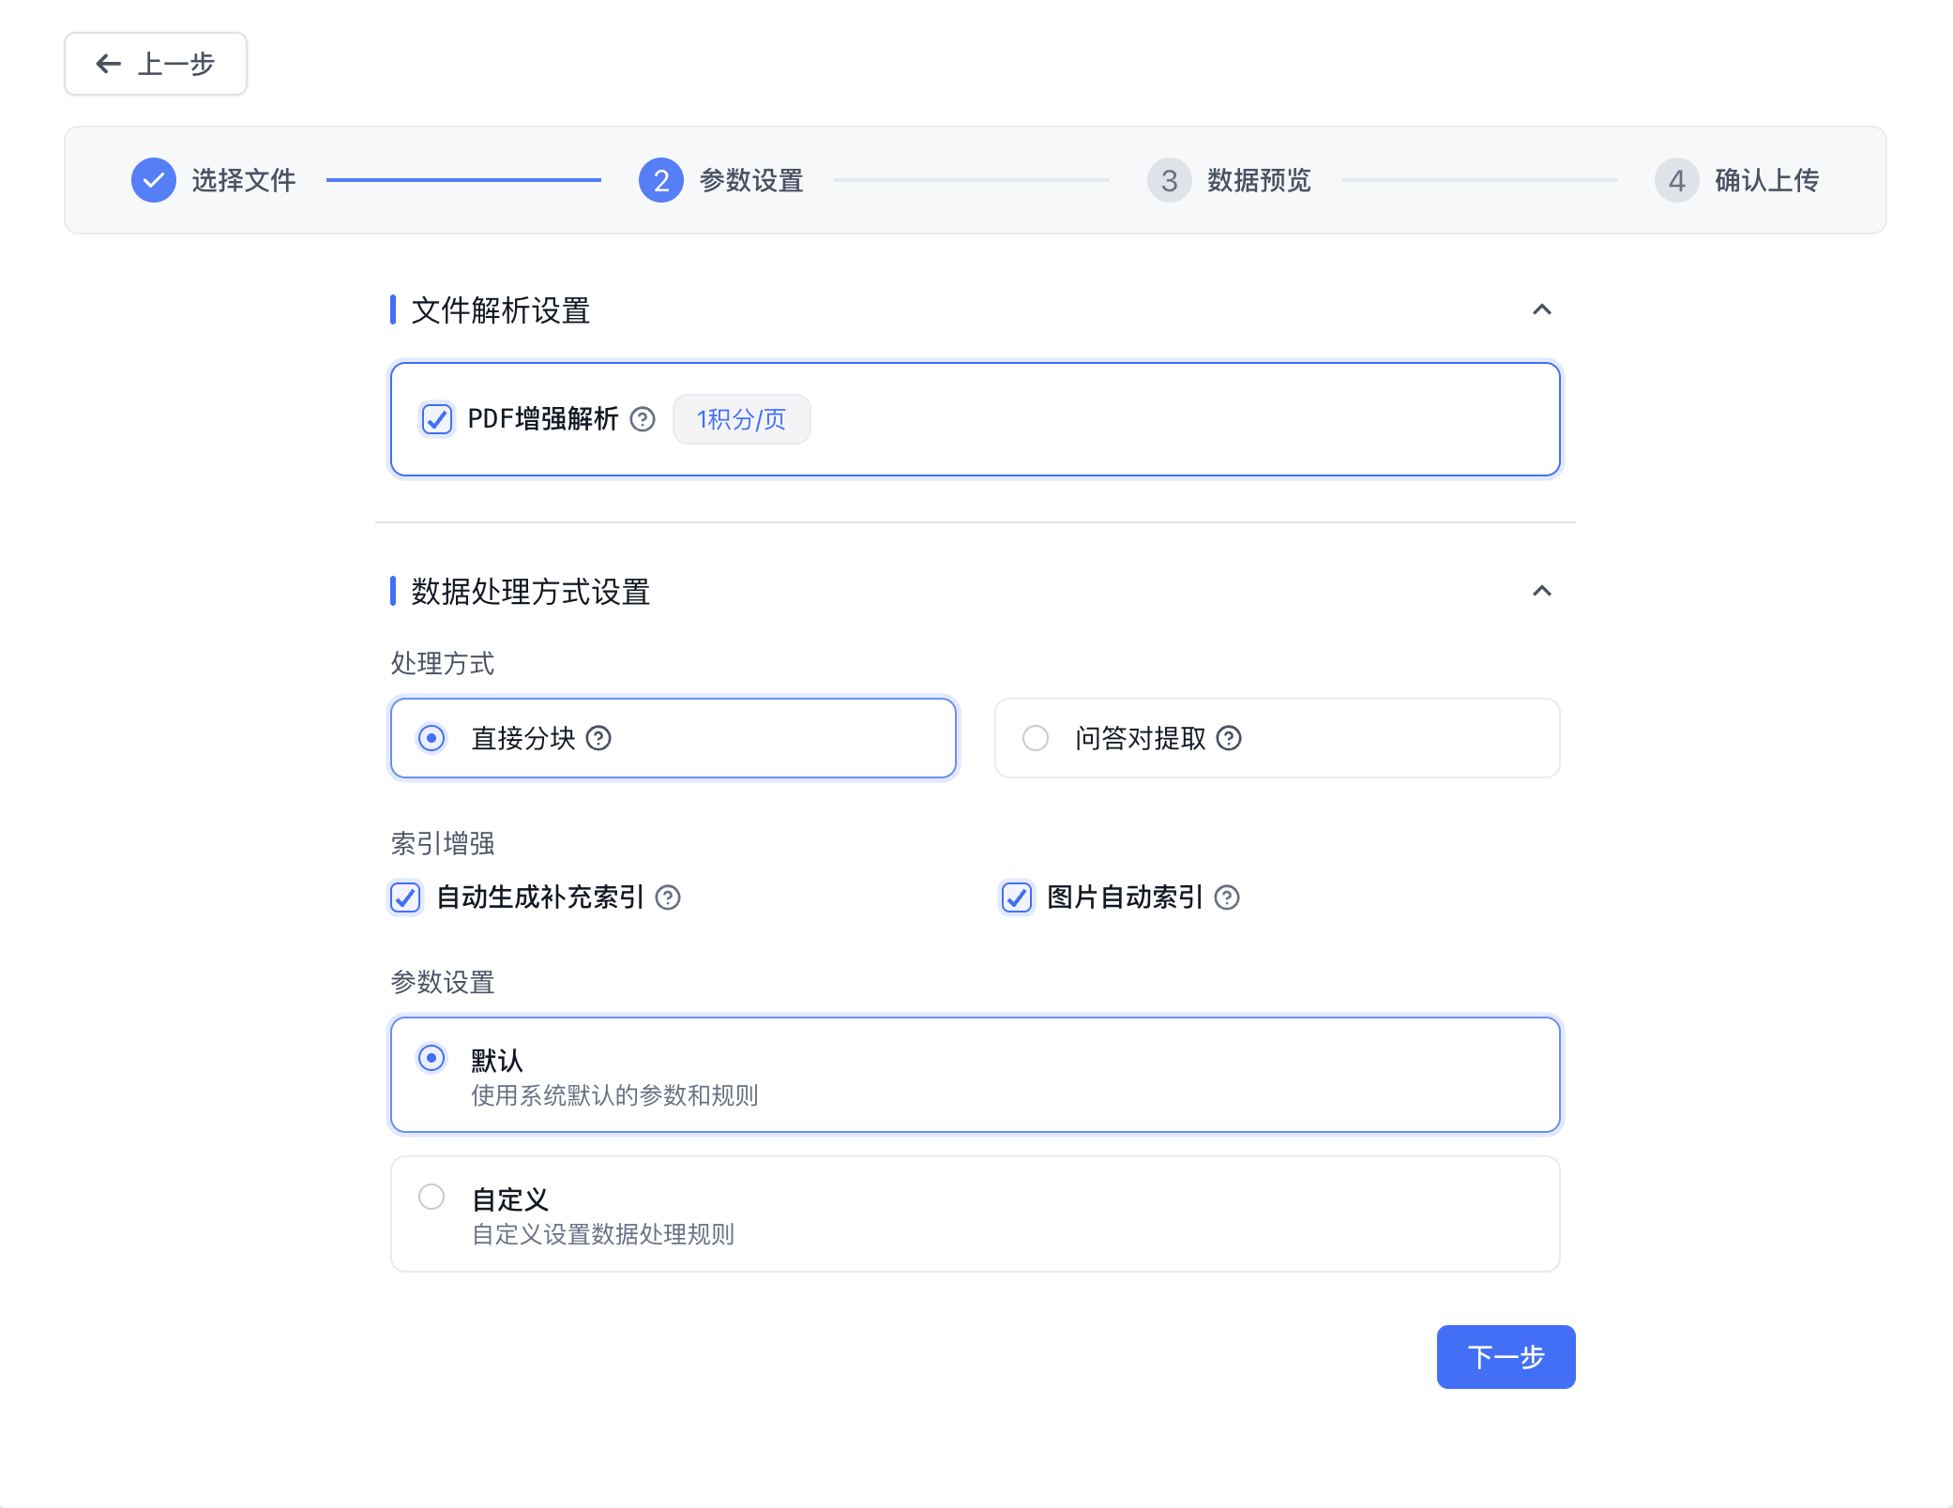Click help icon beside 问答对提取
Viewport: 1953px width, 1508px height.
1229,739
